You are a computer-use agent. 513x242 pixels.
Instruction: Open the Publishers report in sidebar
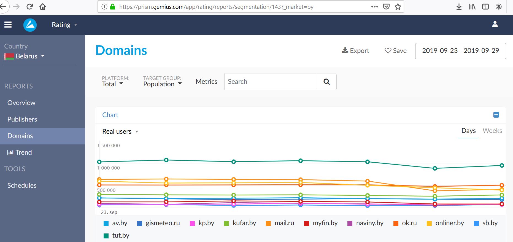22,119
